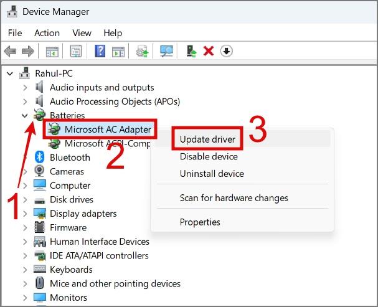Go back with the toolbar Back arrow
Viewport: 378px width, 307px height.
(10, 51)
